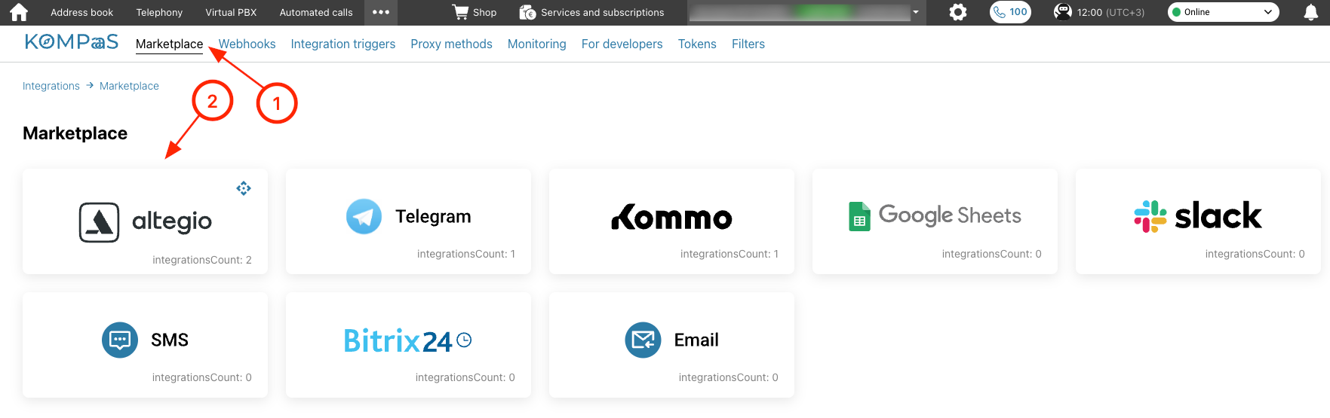
Task: Open the Google Sheets integration card
Action: (x=935, y=221)
